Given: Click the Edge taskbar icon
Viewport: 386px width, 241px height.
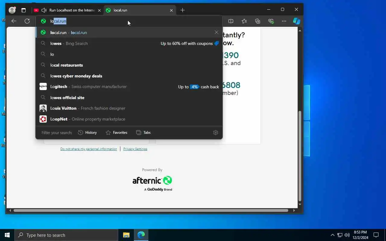Looking at the screenshot, I should pos(141,235).
